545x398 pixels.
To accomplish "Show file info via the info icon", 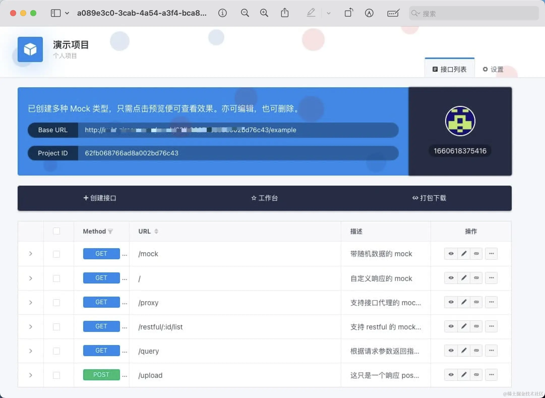I will click(222, 13).
